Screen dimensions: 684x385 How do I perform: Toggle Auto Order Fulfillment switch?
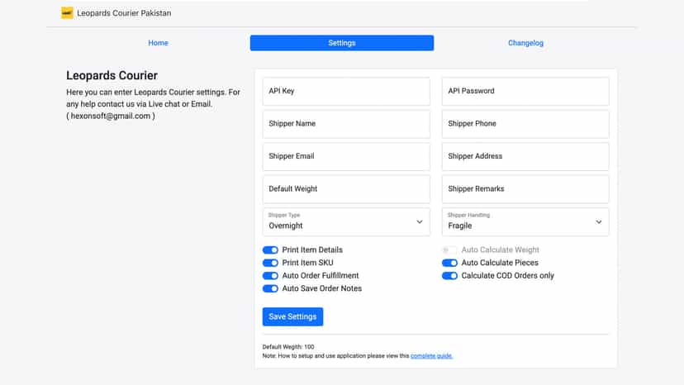[270, 276]
